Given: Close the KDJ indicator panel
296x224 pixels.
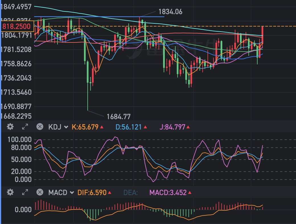Looking at the screenshot, I should 40,127.
